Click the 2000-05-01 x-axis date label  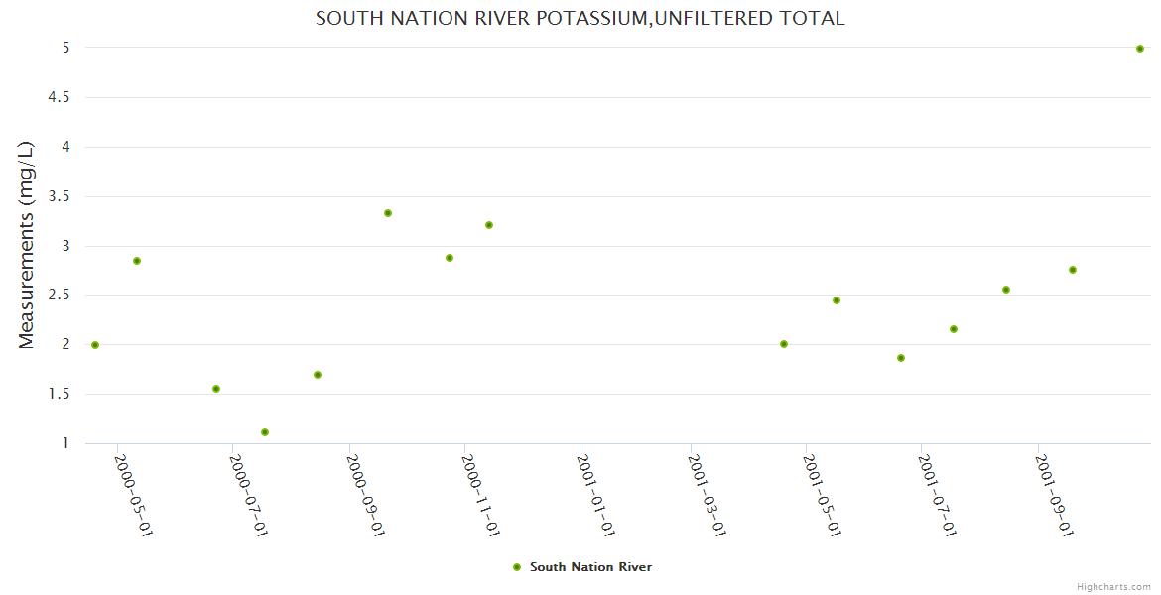[134, 496]
